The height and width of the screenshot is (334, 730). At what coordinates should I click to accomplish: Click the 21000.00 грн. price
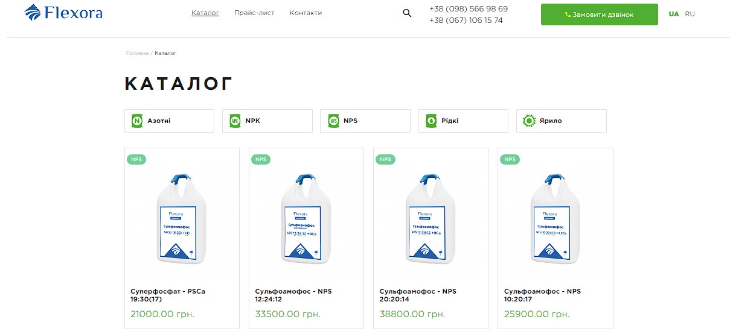[x=162, y=314]
